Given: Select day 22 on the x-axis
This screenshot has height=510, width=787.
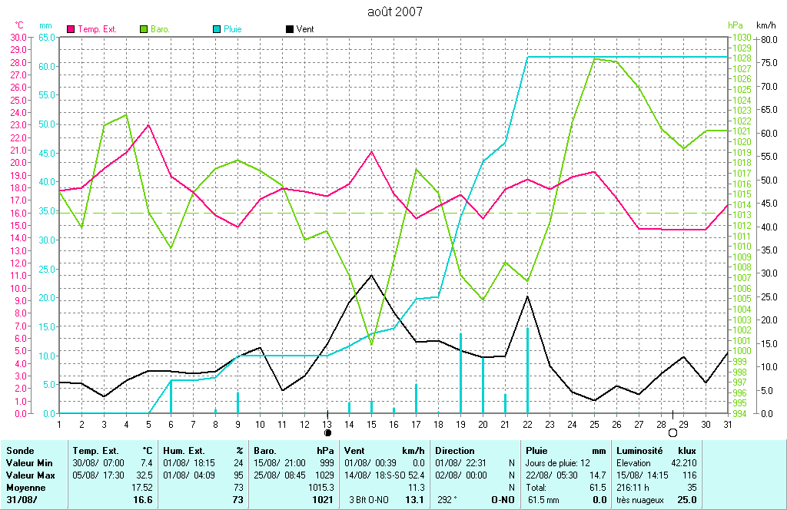Looking at the screenshot, I should coord(527,423).
